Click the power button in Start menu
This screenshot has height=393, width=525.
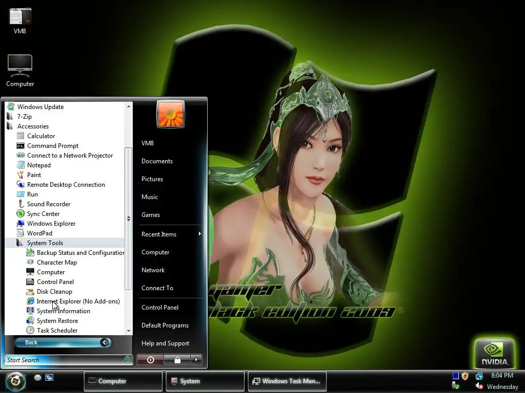(x=150, y=360)
